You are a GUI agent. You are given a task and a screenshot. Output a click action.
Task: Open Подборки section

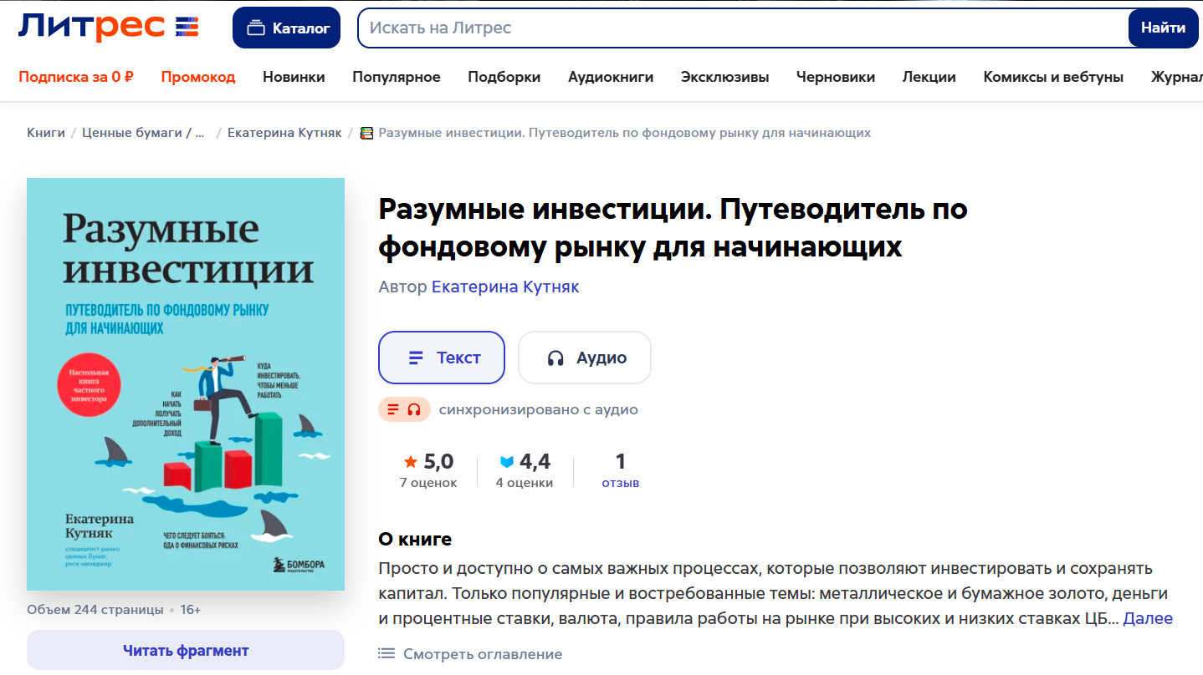point(504,77)
